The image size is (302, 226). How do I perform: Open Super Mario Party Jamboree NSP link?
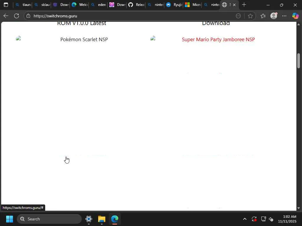click(218, 39)
